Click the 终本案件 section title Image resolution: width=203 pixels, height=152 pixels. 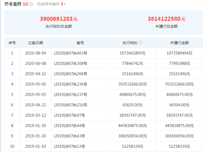(13, 4)
